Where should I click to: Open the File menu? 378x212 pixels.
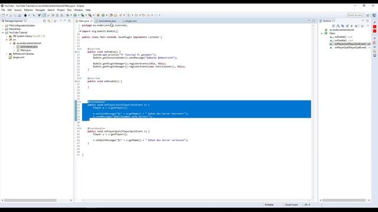click(x=3, y=10)
